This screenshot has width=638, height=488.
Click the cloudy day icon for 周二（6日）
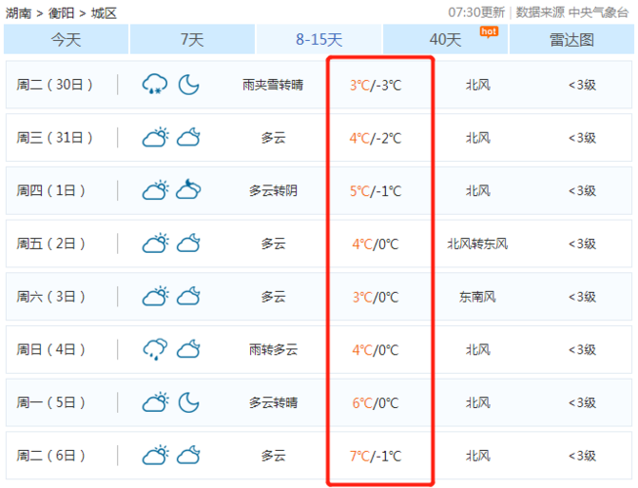coord(155,455)
